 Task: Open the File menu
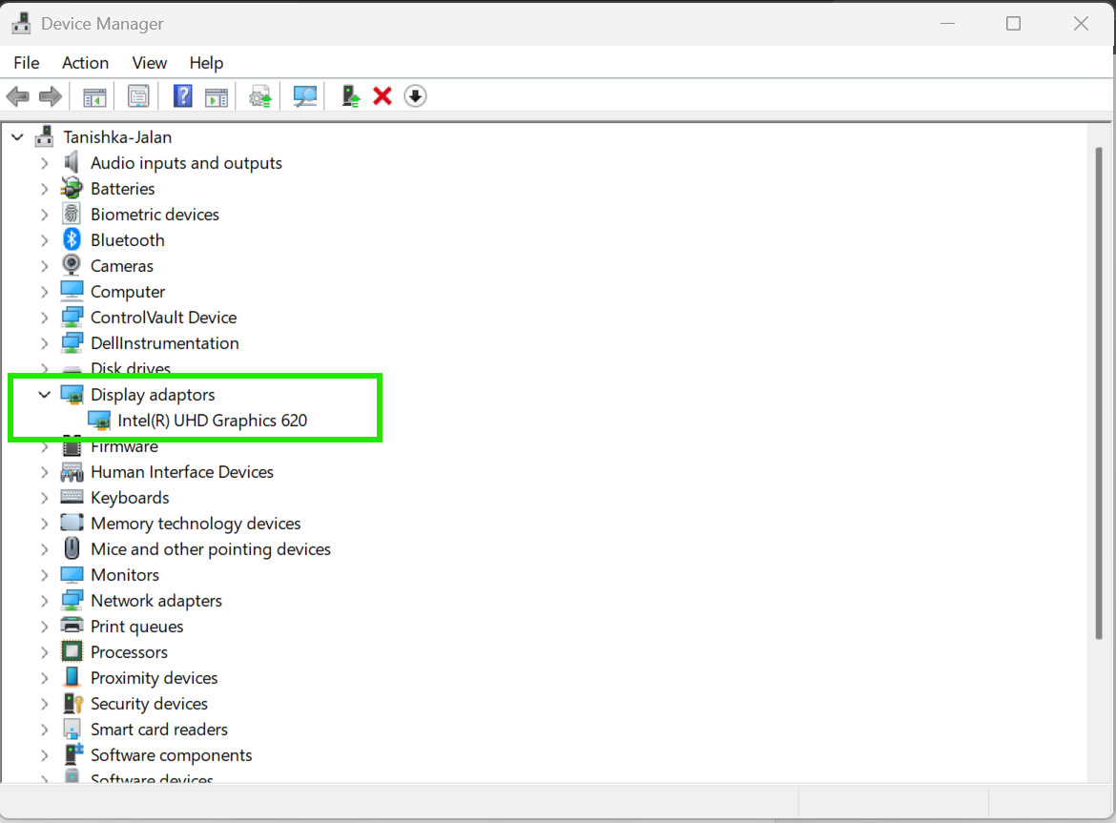(27, 63)
